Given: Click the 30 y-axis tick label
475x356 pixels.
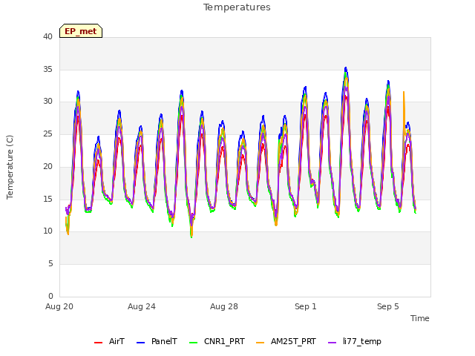Looking at the screenshot, I should pyautogui.click(x=47, y=102).
